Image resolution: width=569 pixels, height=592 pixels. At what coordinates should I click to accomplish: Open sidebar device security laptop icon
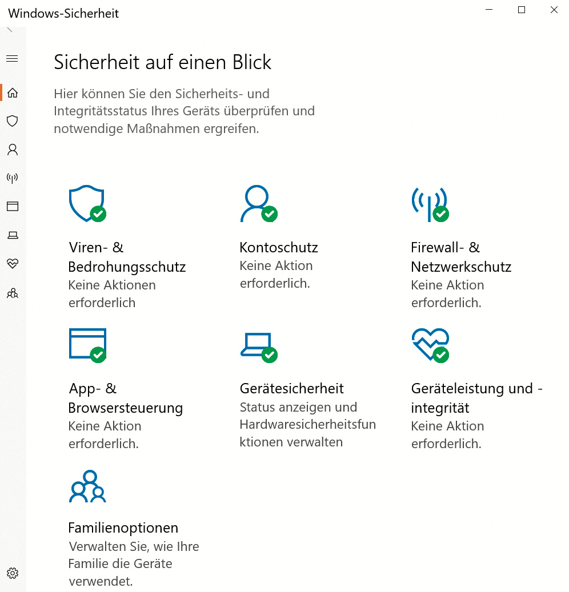[x=13, y=235]
